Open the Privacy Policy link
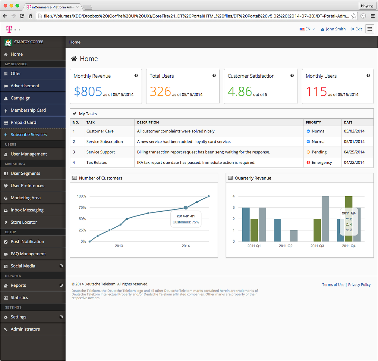This screenshot has height=361, width=378. 359,285
